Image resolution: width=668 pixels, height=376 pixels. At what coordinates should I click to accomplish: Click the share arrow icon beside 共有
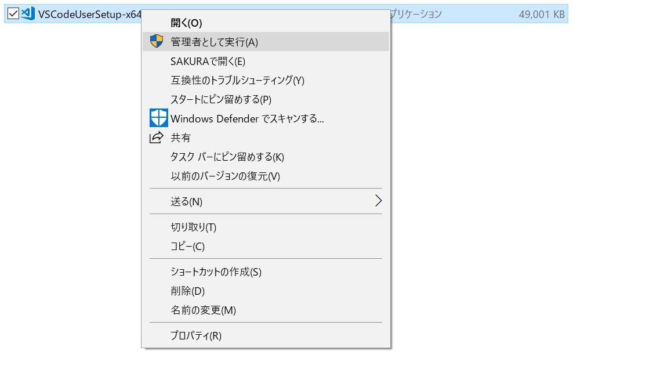(158, 138)
